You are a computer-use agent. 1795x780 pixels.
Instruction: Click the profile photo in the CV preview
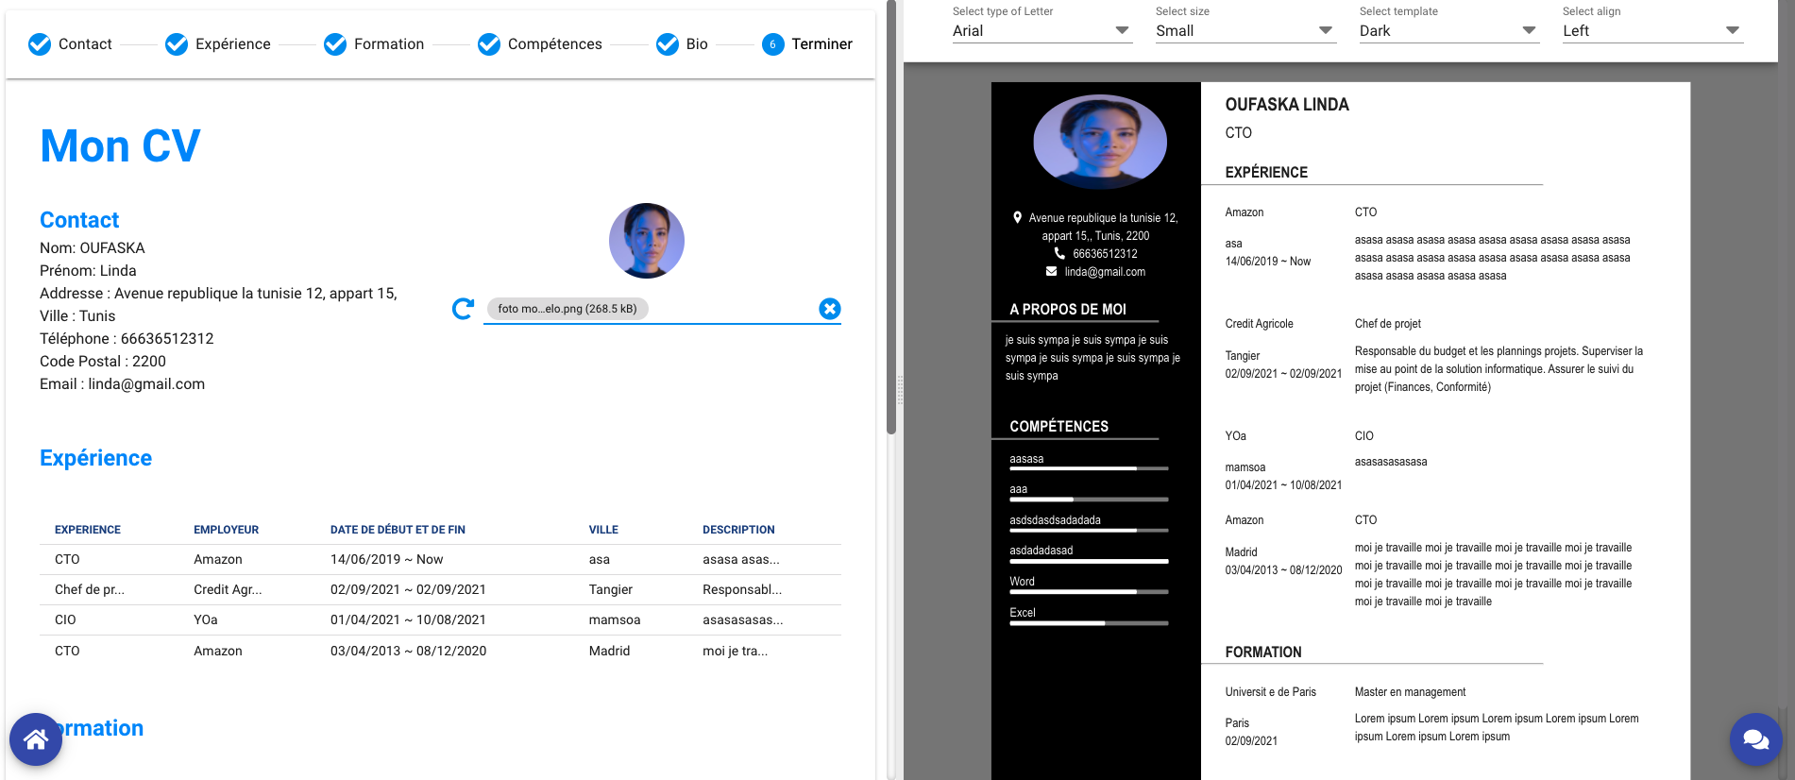[x=1100, y=142]
